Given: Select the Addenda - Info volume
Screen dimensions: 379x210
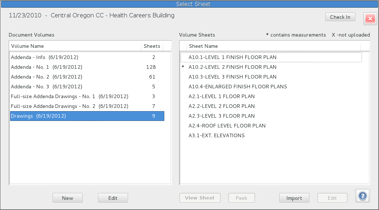Looking at the screenshot, I should pyautogui.click(x=87, y=57).
